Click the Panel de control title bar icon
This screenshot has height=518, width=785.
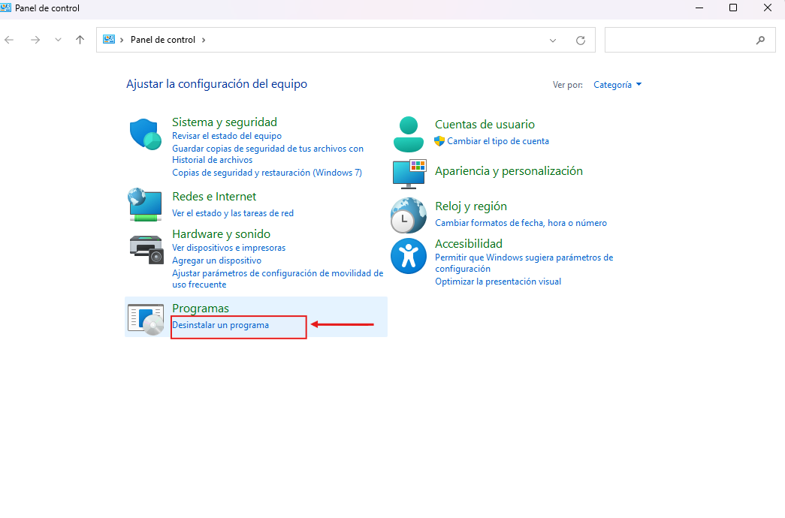click(x=5, y=8)
